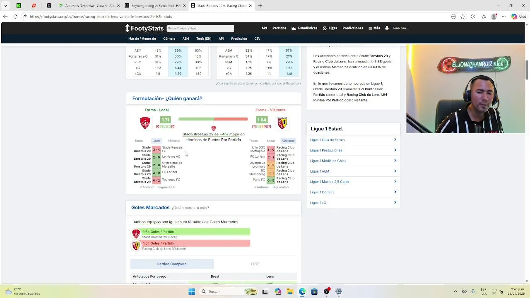Expand Ligue 1 Predicciones link
This screenshot has height=298, width=530.
(353, 150)
